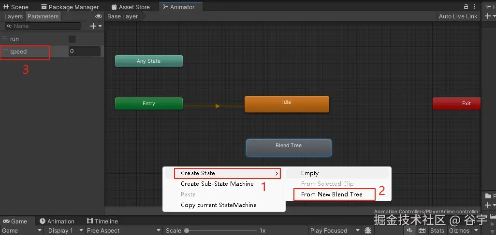The width and height of the screenshot is (496, 235).
Task: Switch to the Timeline tab
Action: click(102, 221)
